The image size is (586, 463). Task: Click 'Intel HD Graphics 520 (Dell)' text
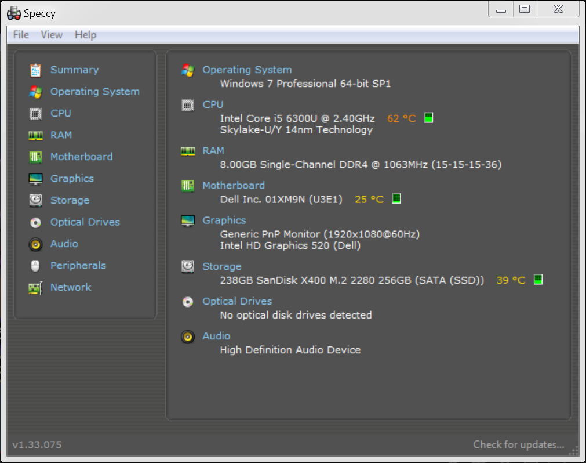pos(290,245)
